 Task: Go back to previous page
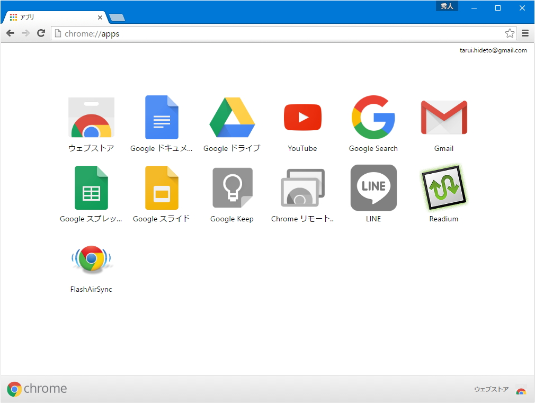11,33
